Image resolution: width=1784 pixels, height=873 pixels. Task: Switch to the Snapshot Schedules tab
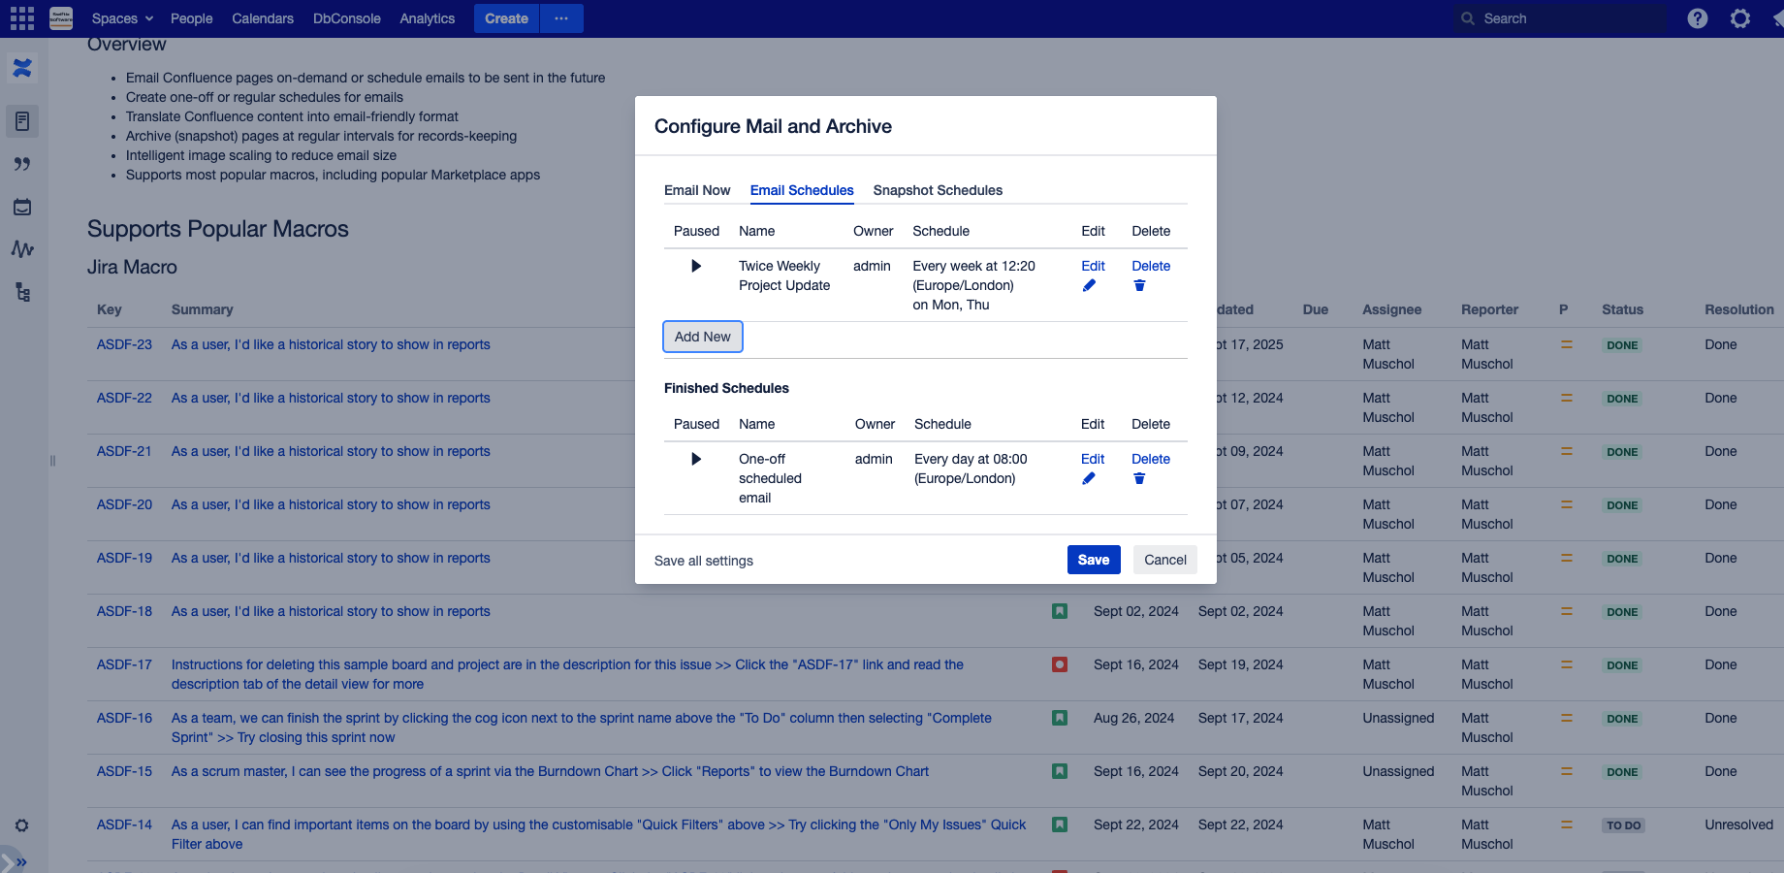[938, 190]
